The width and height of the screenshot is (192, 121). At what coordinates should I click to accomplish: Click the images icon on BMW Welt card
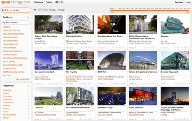pyautogui.click(x=112, y=83)
